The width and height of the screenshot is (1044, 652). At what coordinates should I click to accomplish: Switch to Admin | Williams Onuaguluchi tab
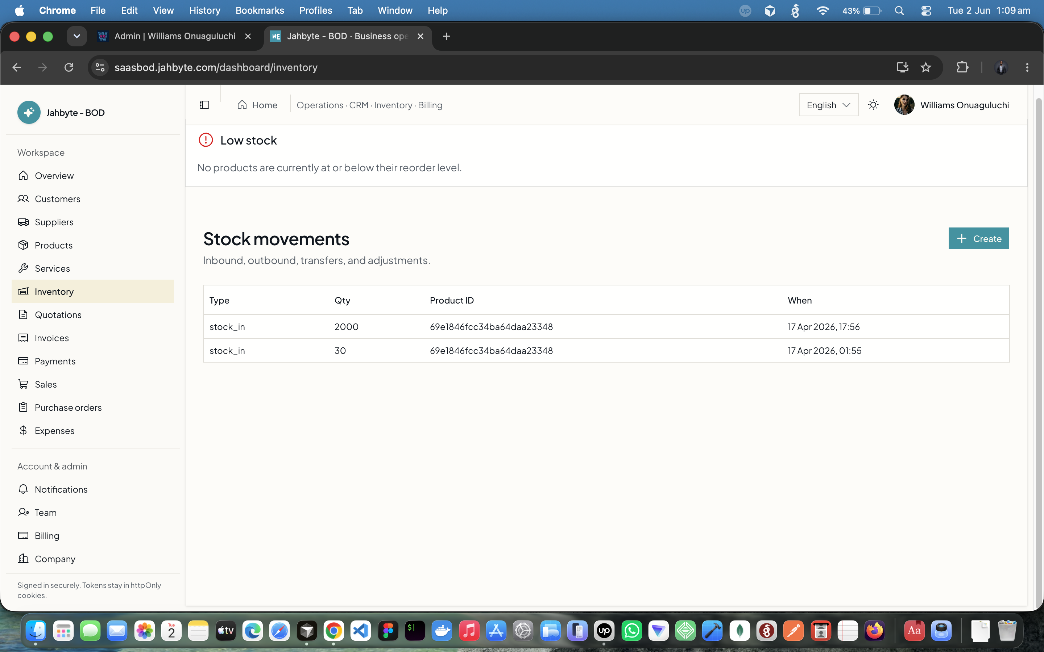(175, 36)
